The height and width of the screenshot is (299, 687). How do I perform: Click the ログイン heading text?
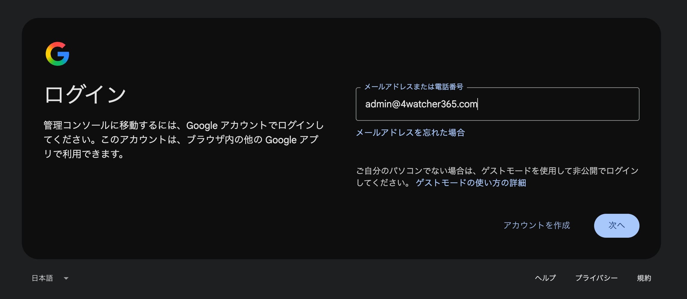(85, 94)
